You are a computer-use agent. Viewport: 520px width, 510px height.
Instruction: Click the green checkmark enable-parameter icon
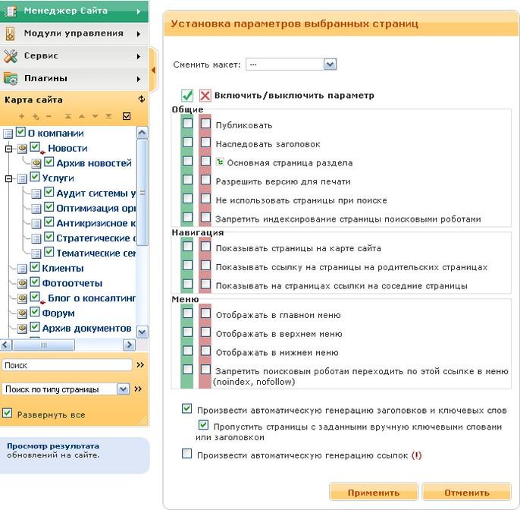[187, 96]
